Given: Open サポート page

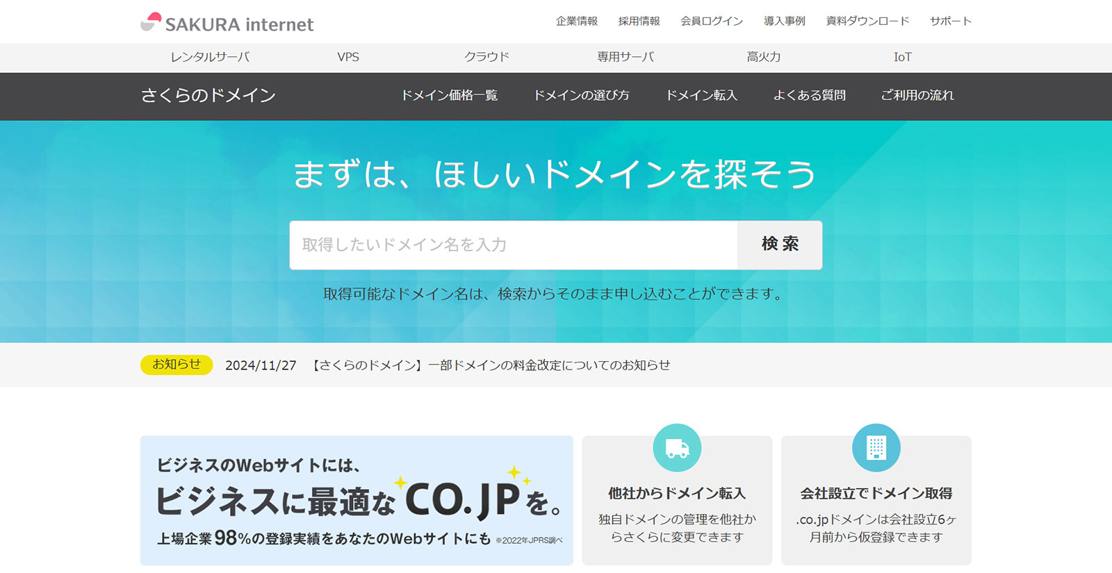Looking at the screenshot, I should (x=951, y=21).
